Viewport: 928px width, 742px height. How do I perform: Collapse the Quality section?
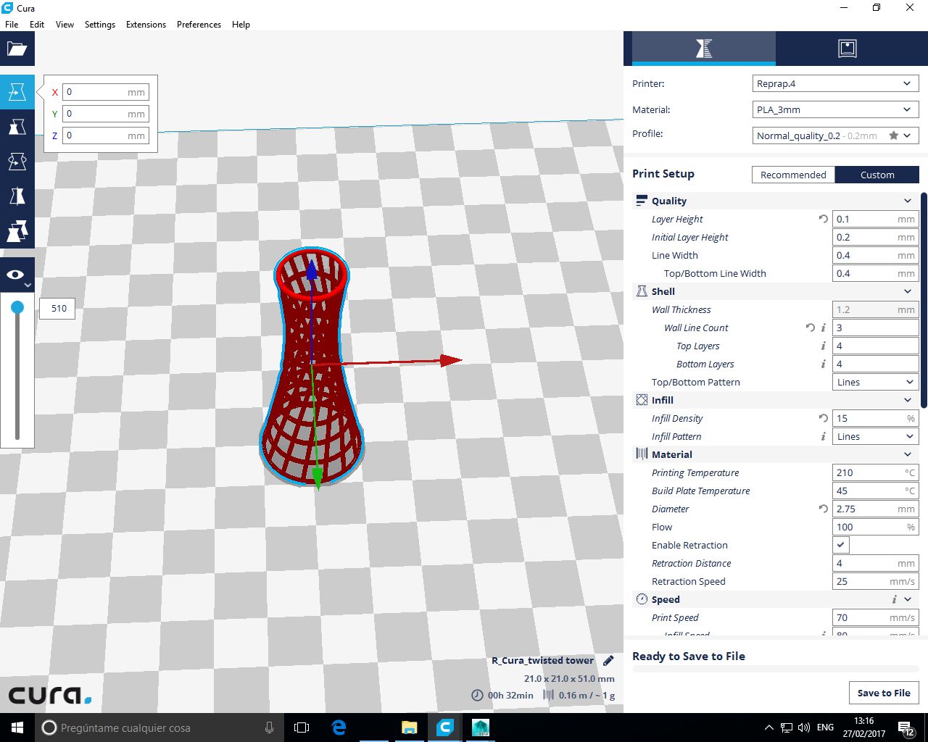908,201
